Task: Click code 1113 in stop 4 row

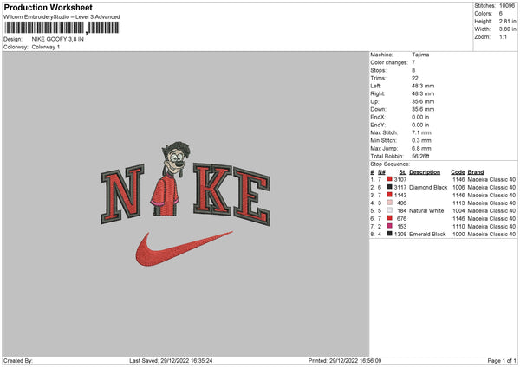Action: point(458,203)
